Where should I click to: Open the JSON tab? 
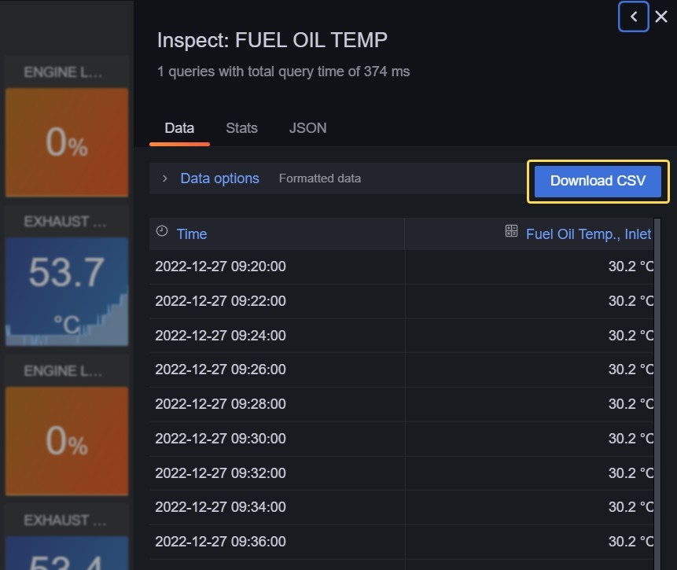point(307,128)
